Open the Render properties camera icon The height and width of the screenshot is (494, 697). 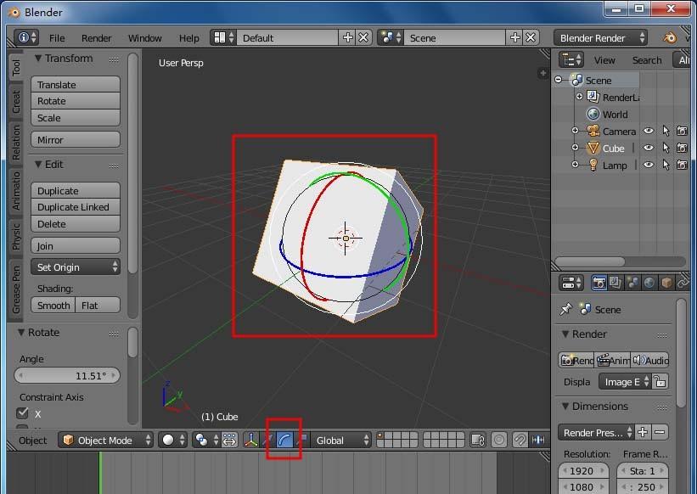[599, 283]
